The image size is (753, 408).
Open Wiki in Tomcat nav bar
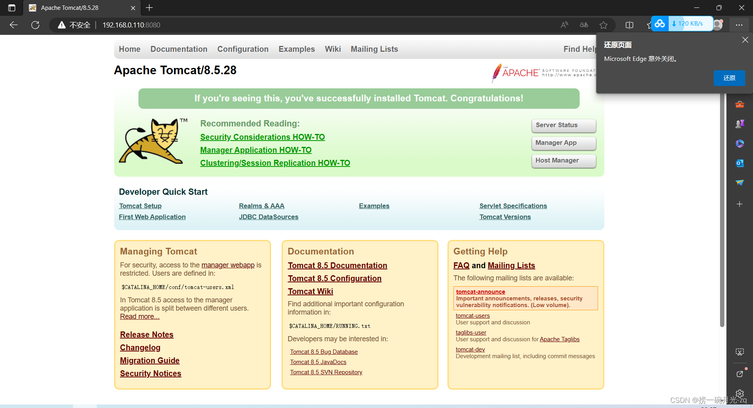(333, 49)
